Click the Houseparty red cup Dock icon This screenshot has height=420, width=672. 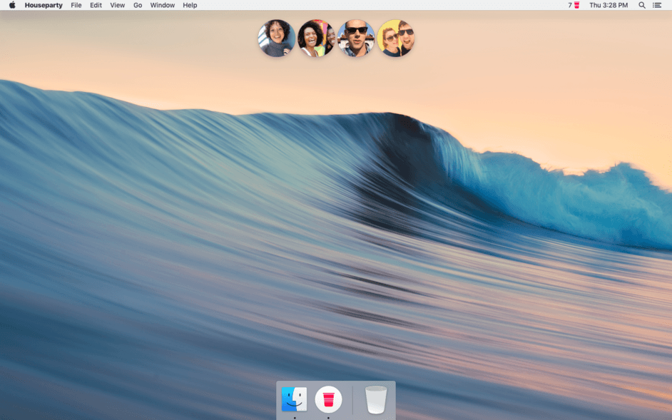pos(328,399)
